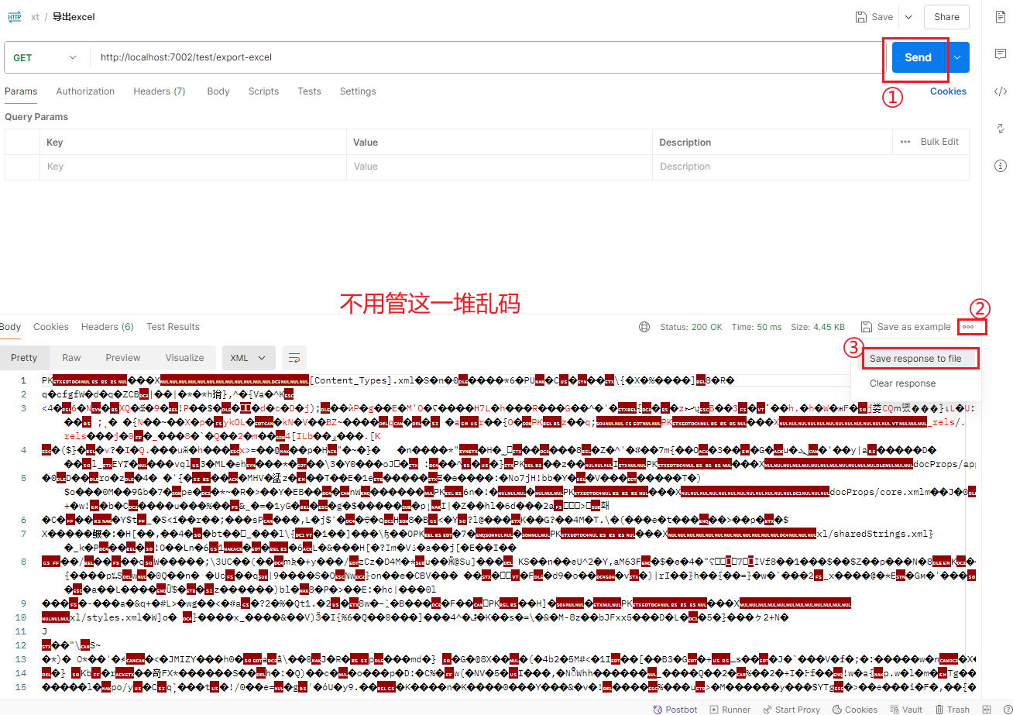Open the Info panel from the right sidebar
Viewport: 1013px width, 715px height.
1001,165
